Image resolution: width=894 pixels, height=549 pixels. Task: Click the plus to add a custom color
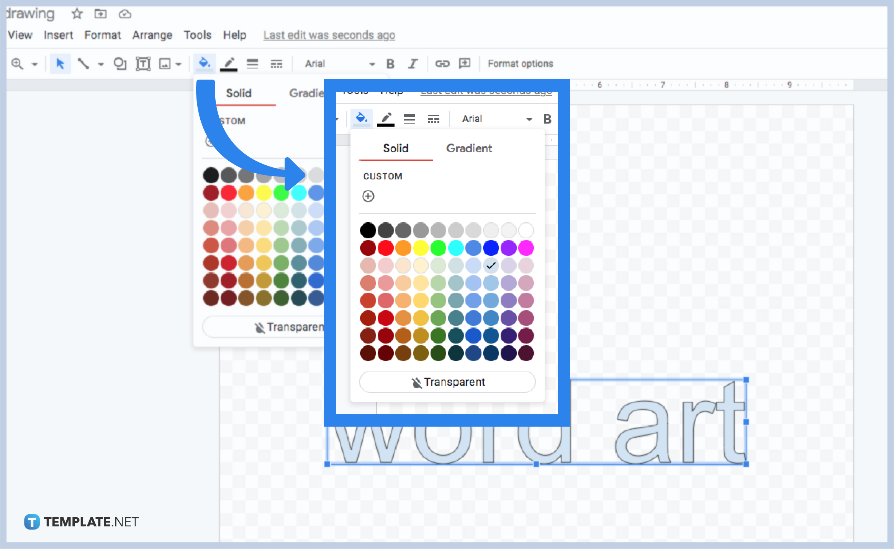pyautogui.click(x=368, y=196)
